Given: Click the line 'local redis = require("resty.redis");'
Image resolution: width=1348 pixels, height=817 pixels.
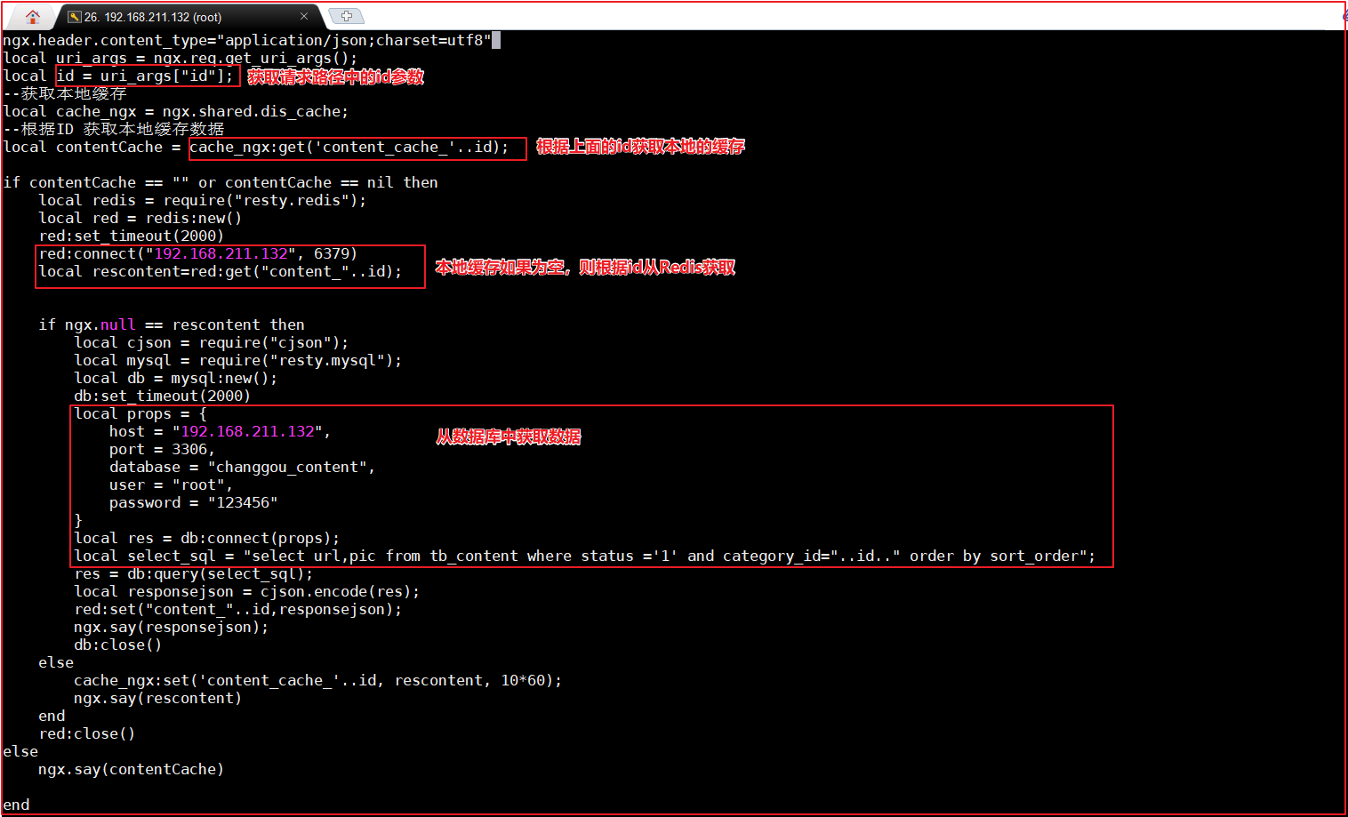Looking at the screenshot, I should pos(203,200).
